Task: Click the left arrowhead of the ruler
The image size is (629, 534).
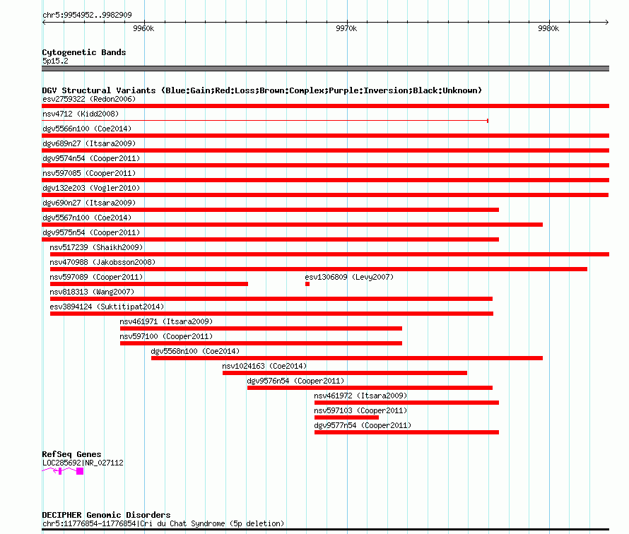Action: (x=44, y=22)
